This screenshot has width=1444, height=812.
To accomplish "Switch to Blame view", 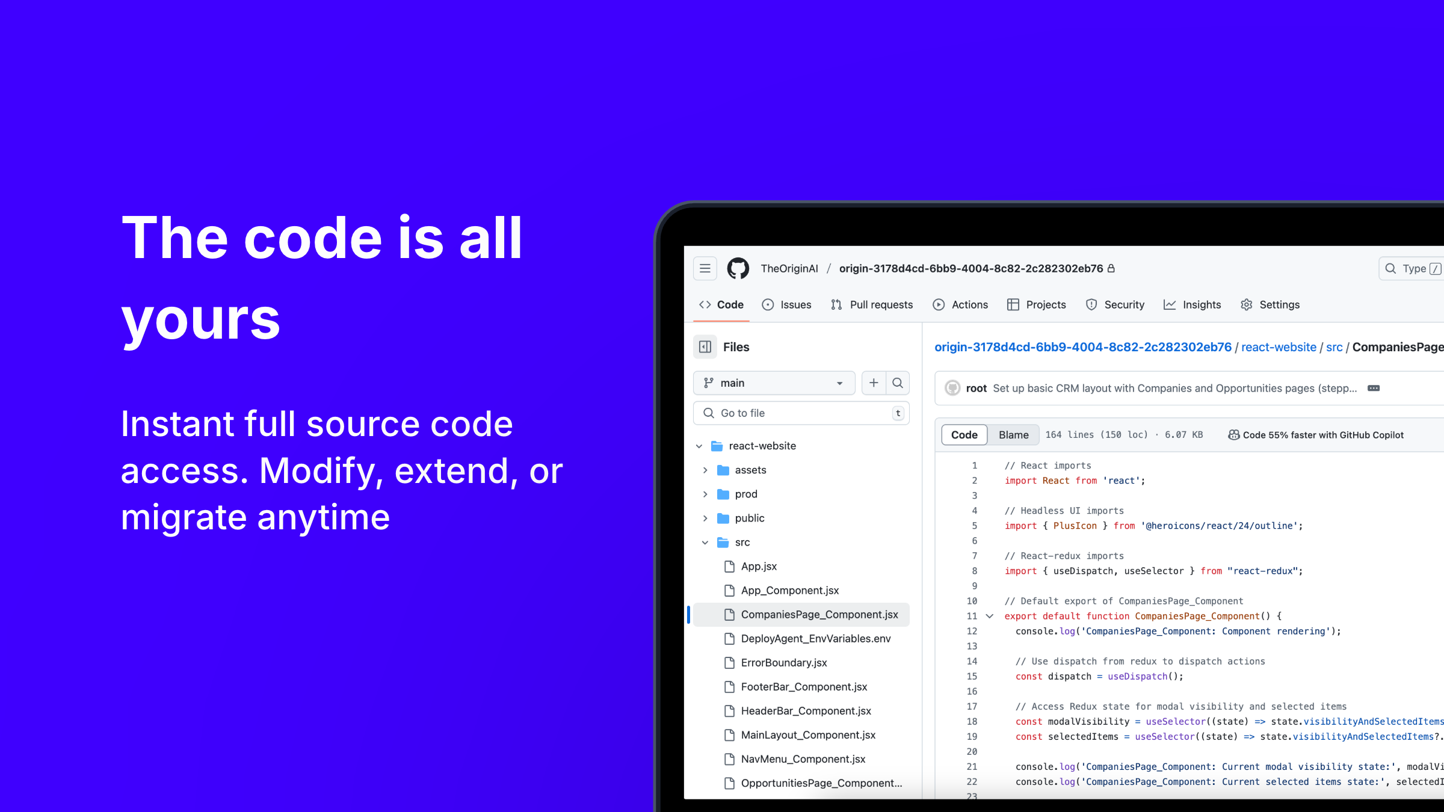I will click(1013, 435).
